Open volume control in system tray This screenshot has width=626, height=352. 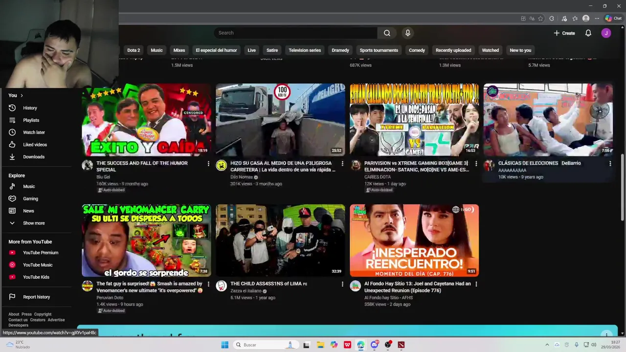pos(594,345)
